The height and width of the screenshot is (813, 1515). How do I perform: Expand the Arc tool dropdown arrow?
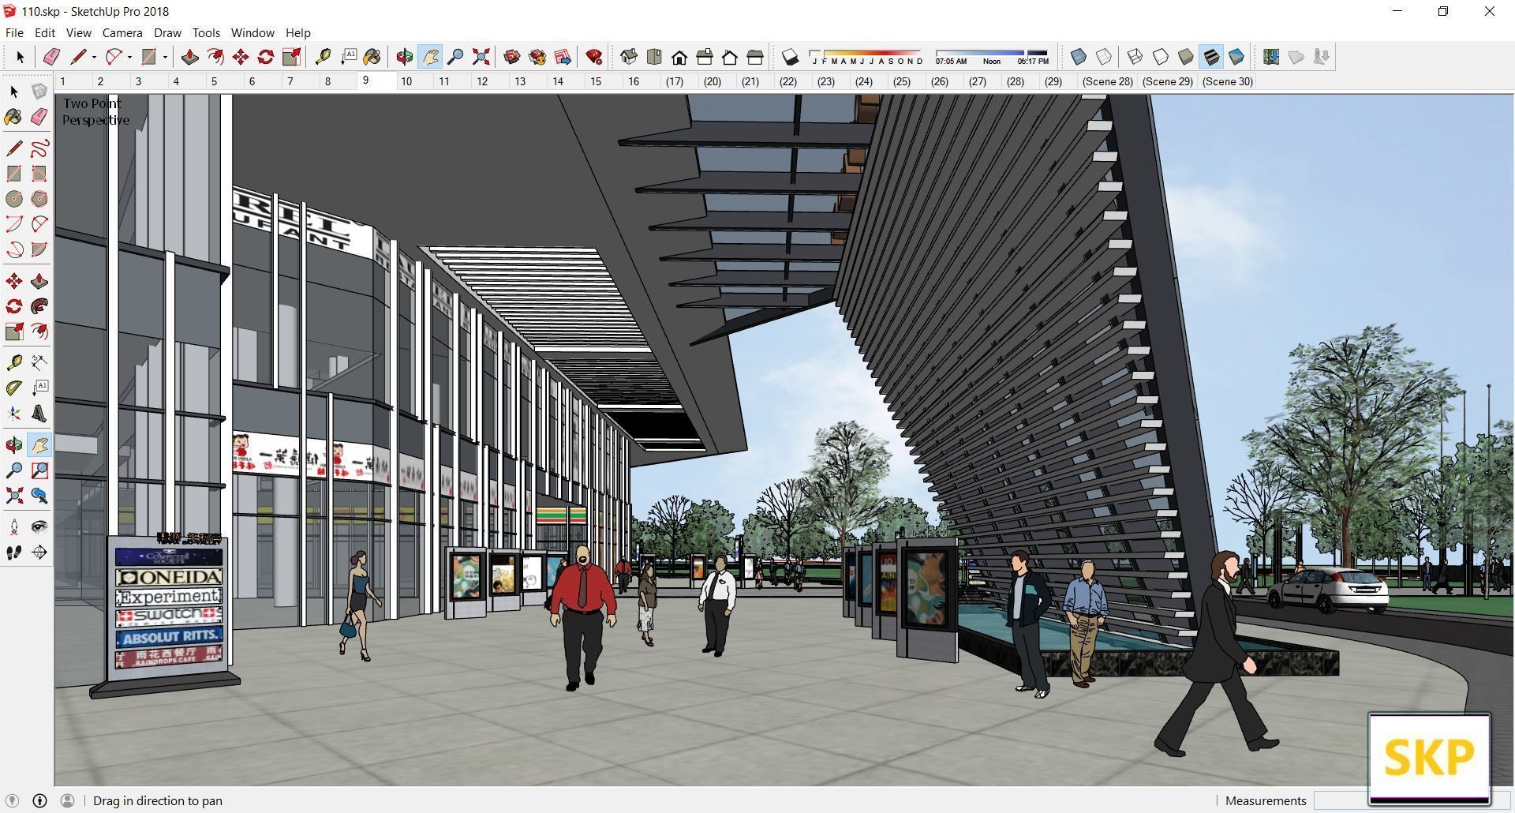[129, 57]
